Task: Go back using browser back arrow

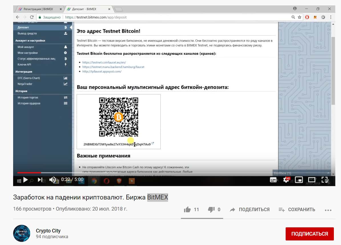Action: [18, 17]
